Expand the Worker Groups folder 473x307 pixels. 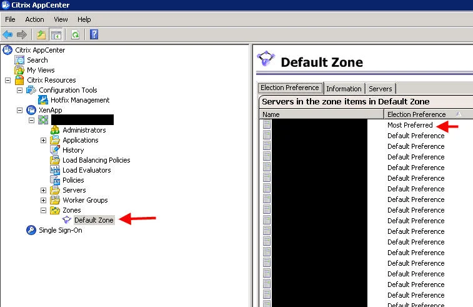click(x=44, y=201)
